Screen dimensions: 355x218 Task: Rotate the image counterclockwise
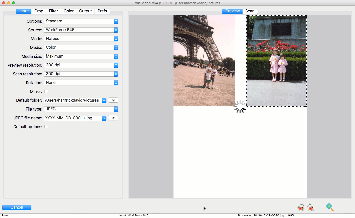301,207
